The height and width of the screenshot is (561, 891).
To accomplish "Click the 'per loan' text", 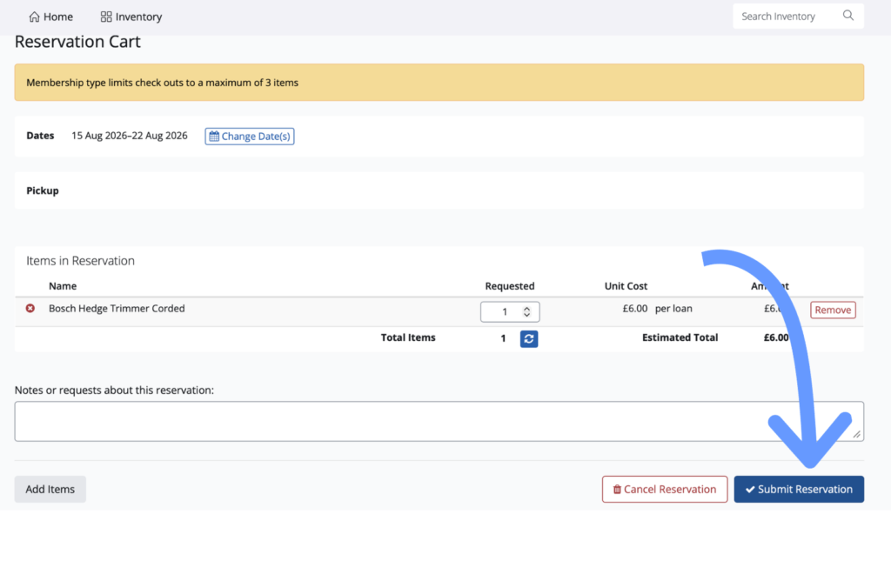I will pos(673,308).
